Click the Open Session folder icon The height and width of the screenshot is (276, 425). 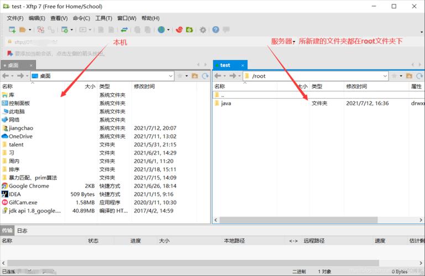(x=23, y=30)
